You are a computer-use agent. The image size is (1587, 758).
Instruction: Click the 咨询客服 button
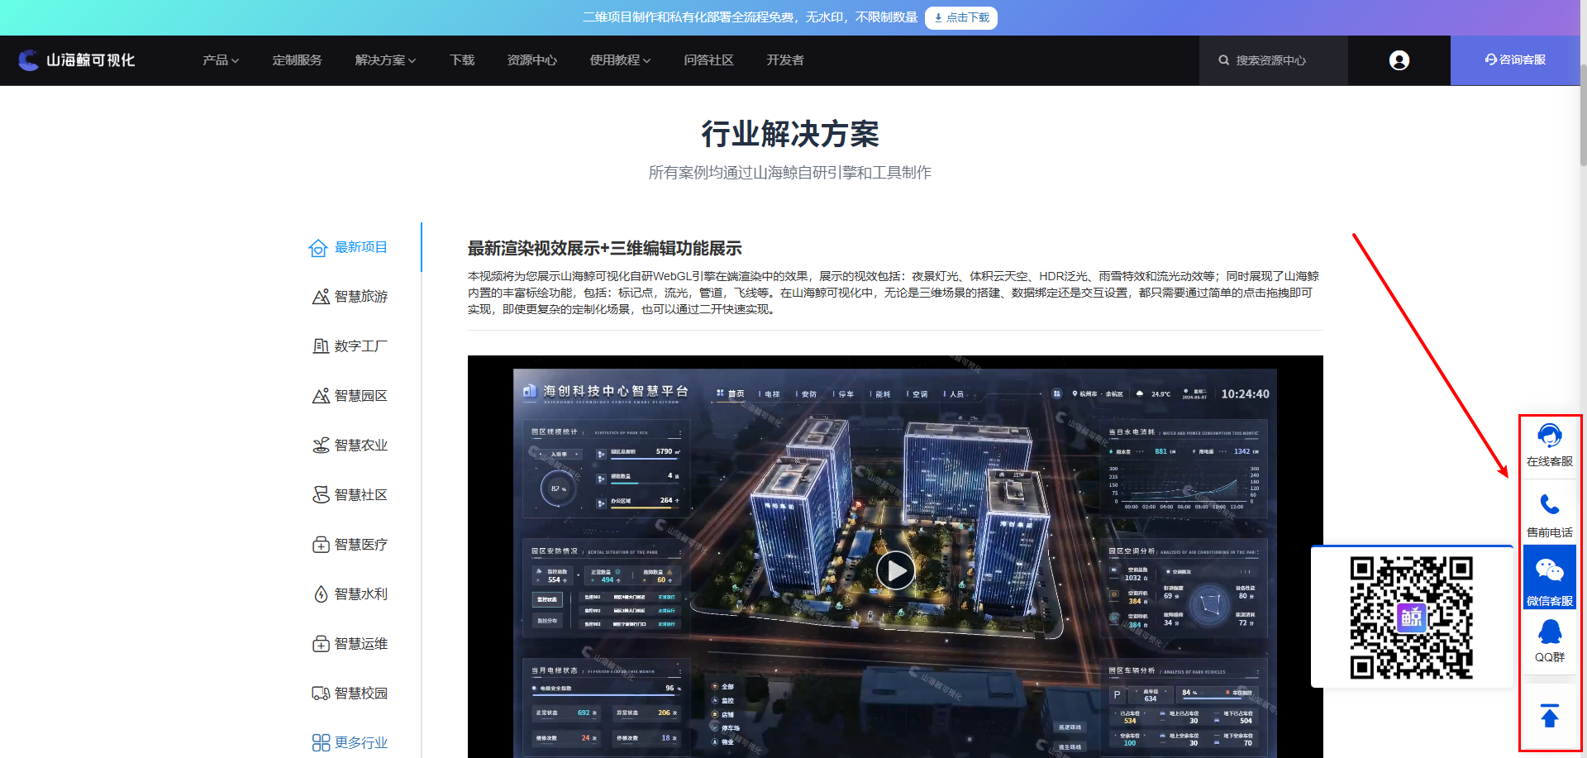tap(1515, 60)
